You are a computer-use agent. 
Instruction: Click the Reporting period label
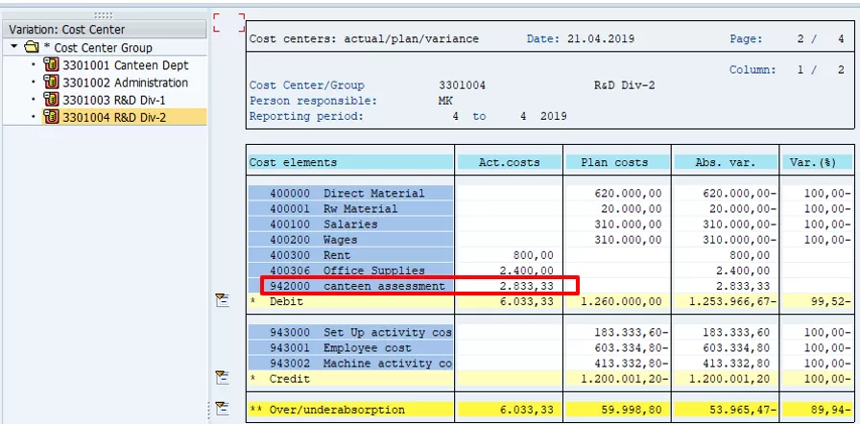pos(306,116)
